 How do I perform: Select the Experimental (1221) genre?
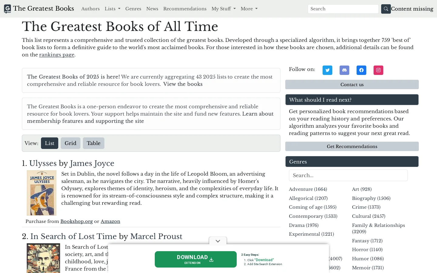coord(311,234)
